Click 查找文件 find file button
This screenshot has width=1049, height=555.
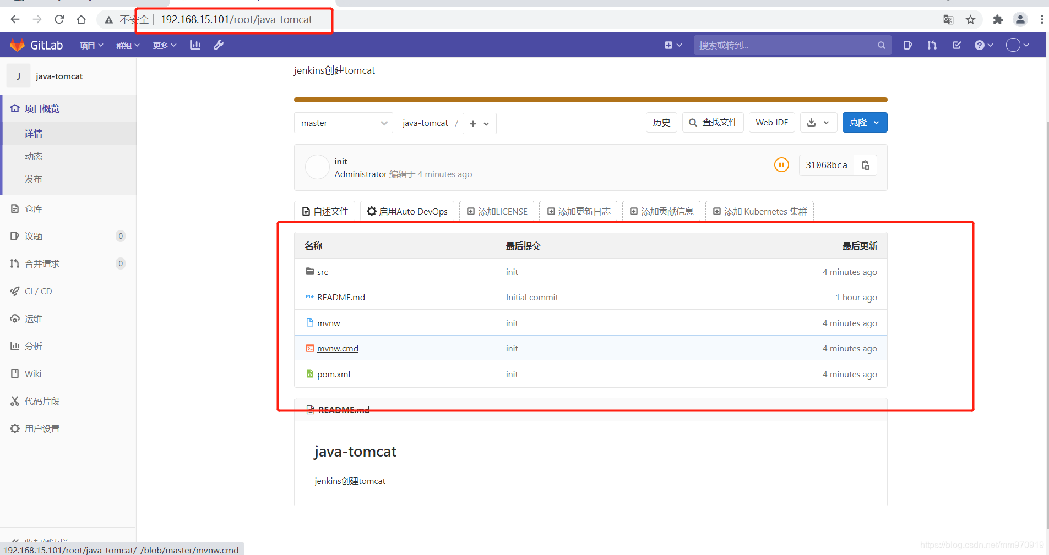click(713, 123)
